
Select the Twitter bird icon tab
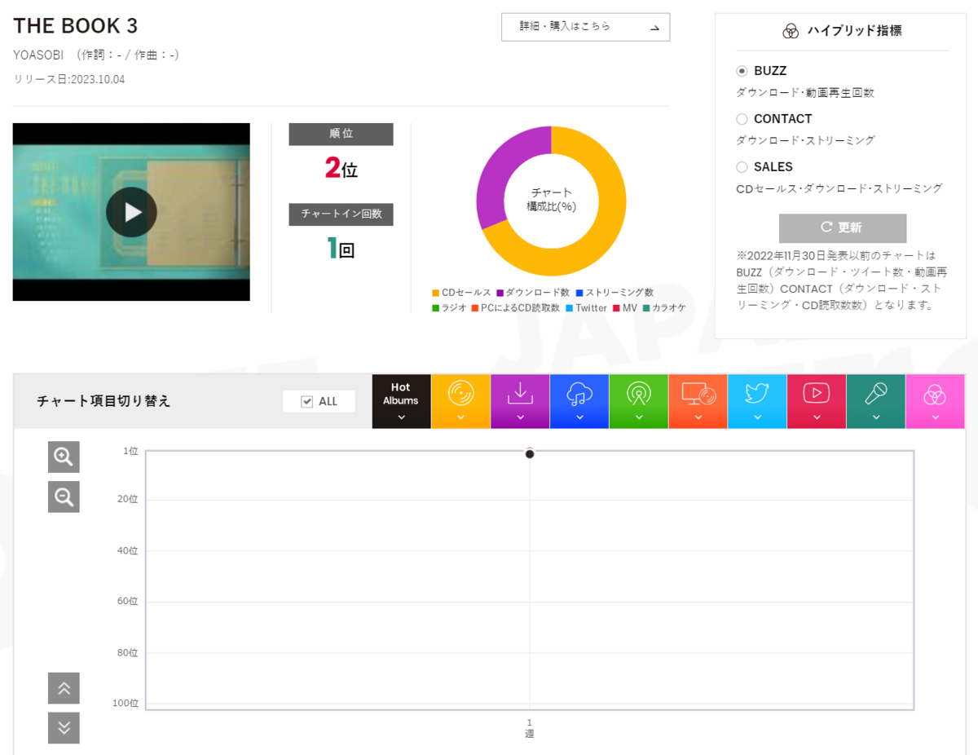coord(757,401)
